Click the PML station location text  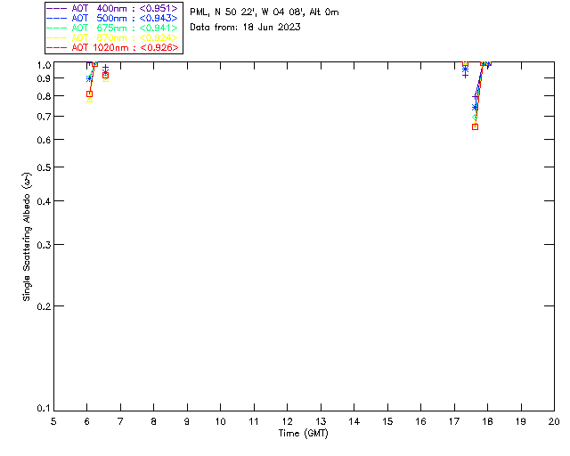coord(265,12)
